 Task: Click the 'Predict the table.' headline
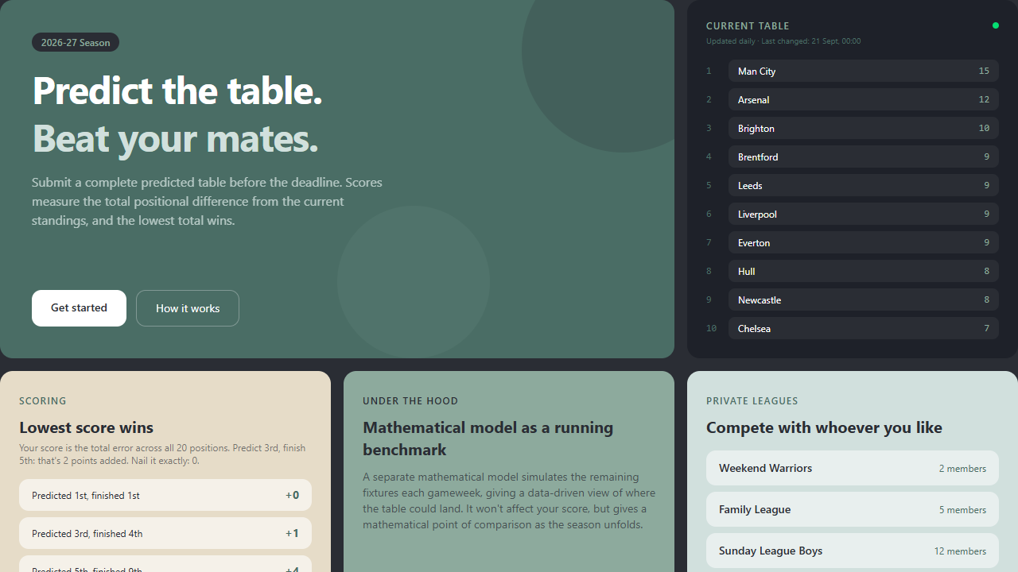tap(177, 90)
